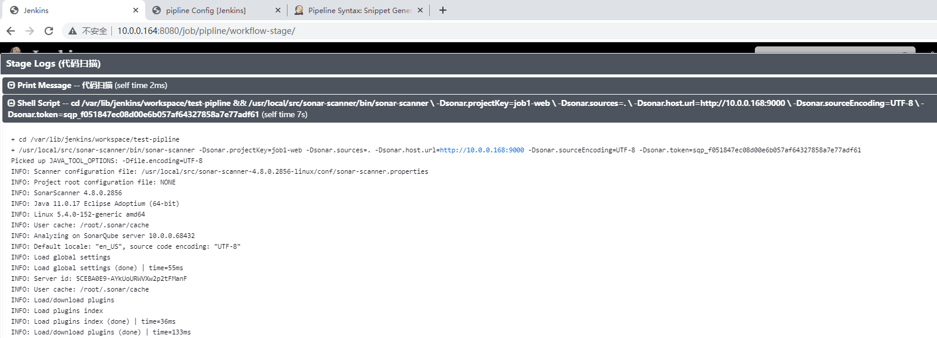
Task: Click the pipline Config tab favicon
Action: click(157, 10)
